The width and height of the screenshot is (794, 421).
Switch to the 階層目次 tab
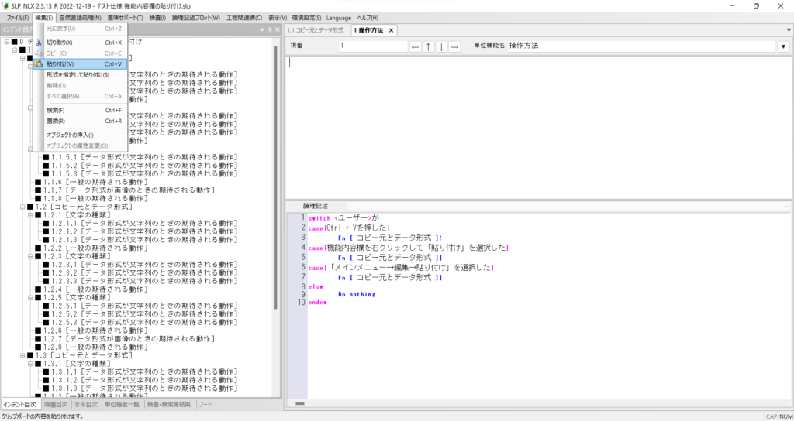(55, 404)
